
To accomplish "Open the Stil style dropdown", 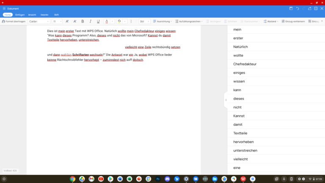I will [144, 21].
